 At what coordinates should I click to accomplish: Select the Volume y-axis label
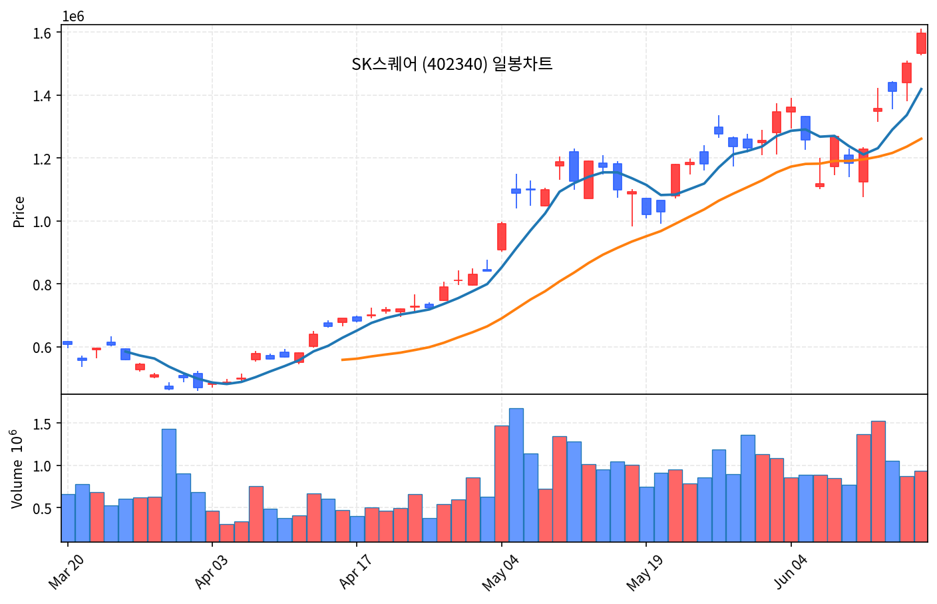(x=18, y=469)
